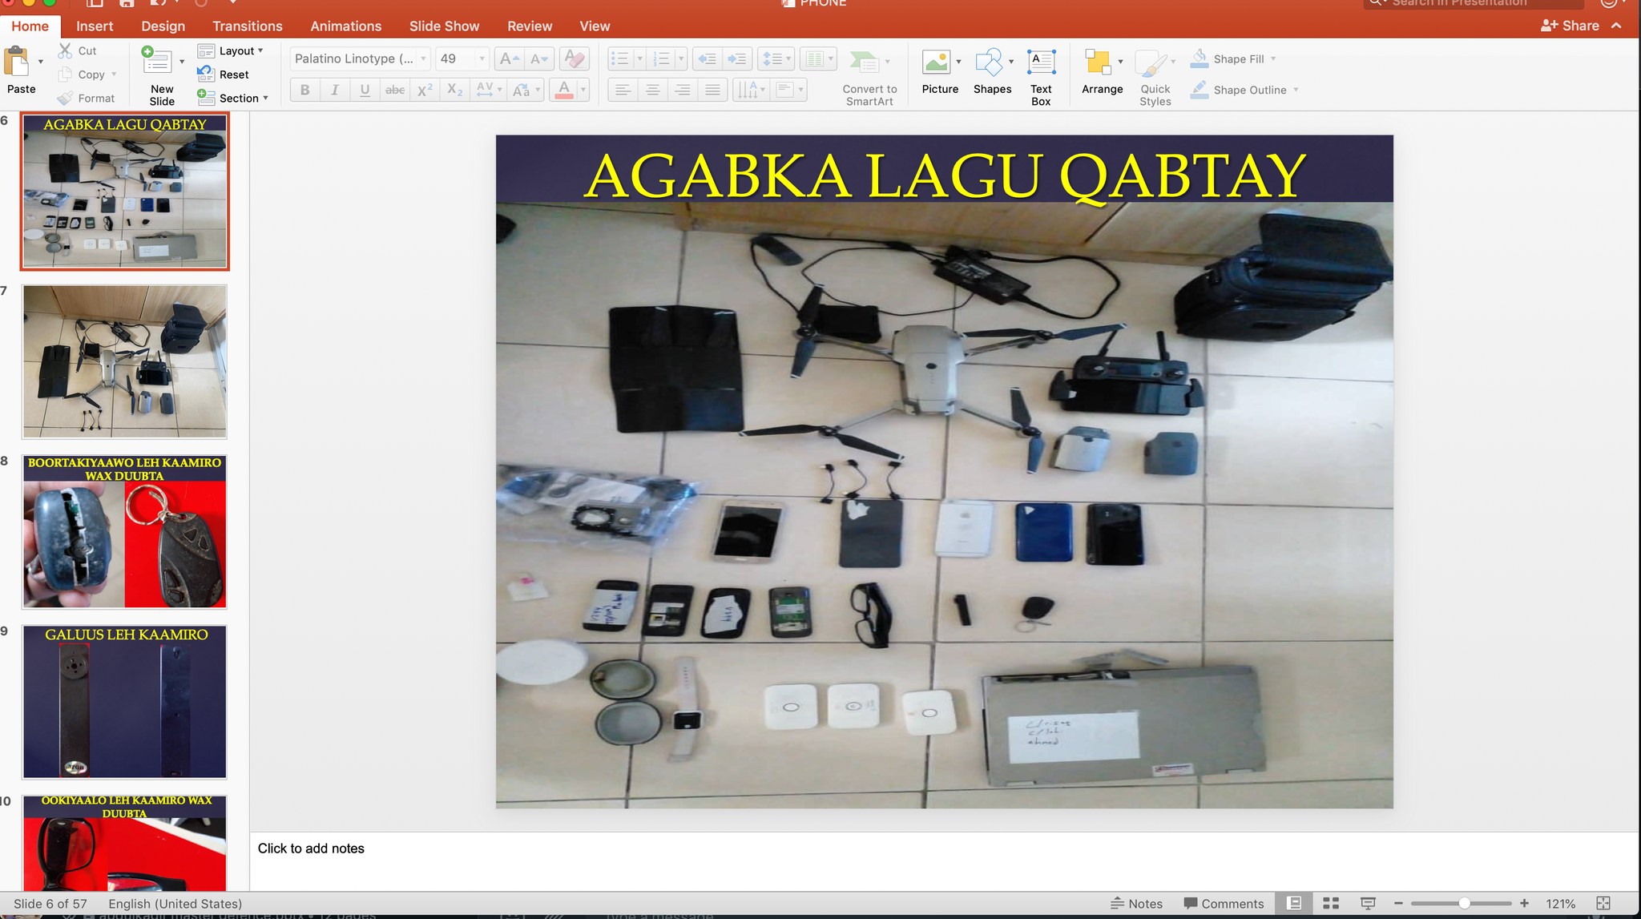Click the Paste clipboard icon
The height and width of the screenshot is (919, 1641).
tap(17, 62)
